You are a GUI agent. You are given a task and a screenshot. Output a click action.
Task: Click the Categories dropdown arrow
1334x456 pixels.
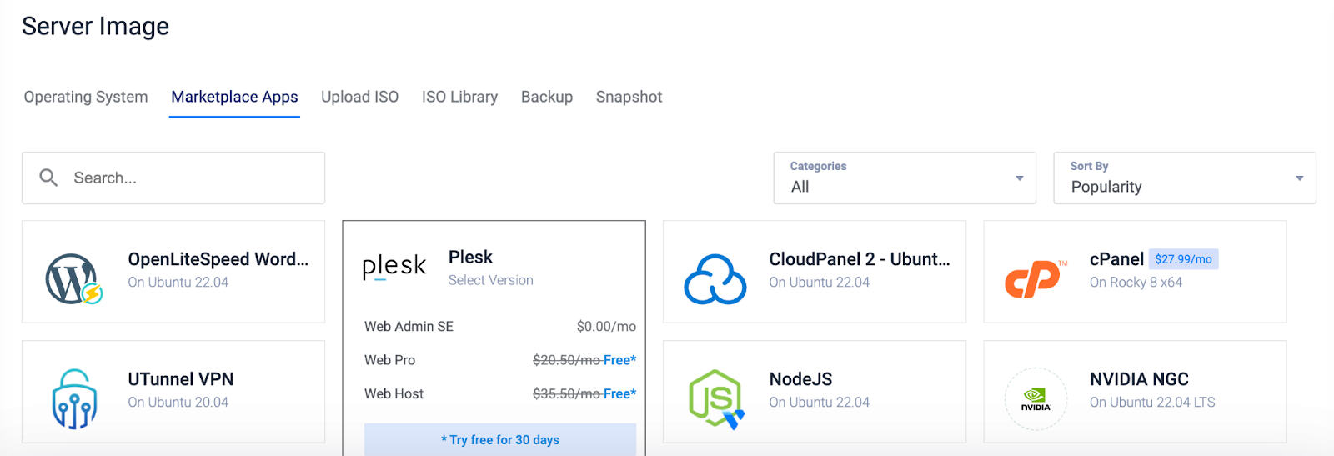click(x=1019, y=178)
